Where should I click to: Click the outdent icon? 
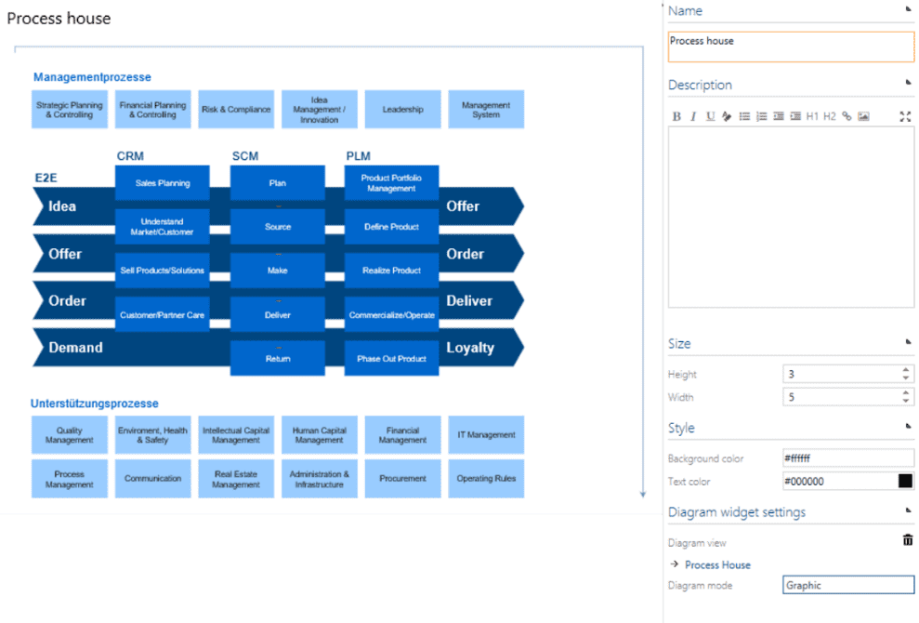coord(779,116)
